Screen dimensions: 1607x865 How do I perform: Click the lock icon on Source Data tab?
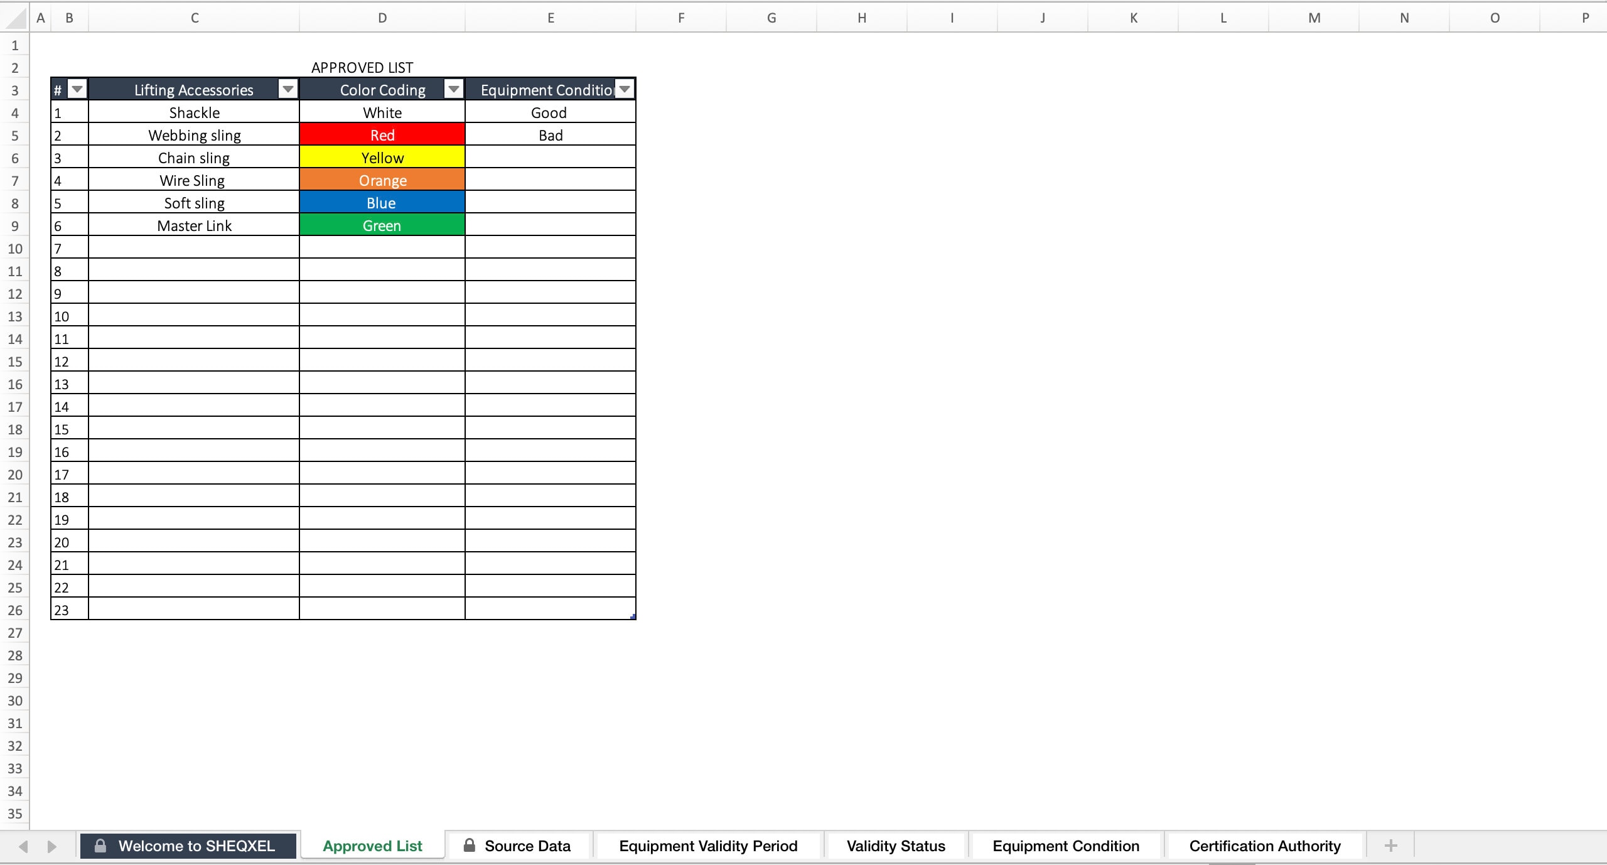(468, 846)
